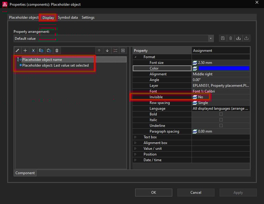
Task: Delete property using toolbar trash icon
Action: pos(57,50)
